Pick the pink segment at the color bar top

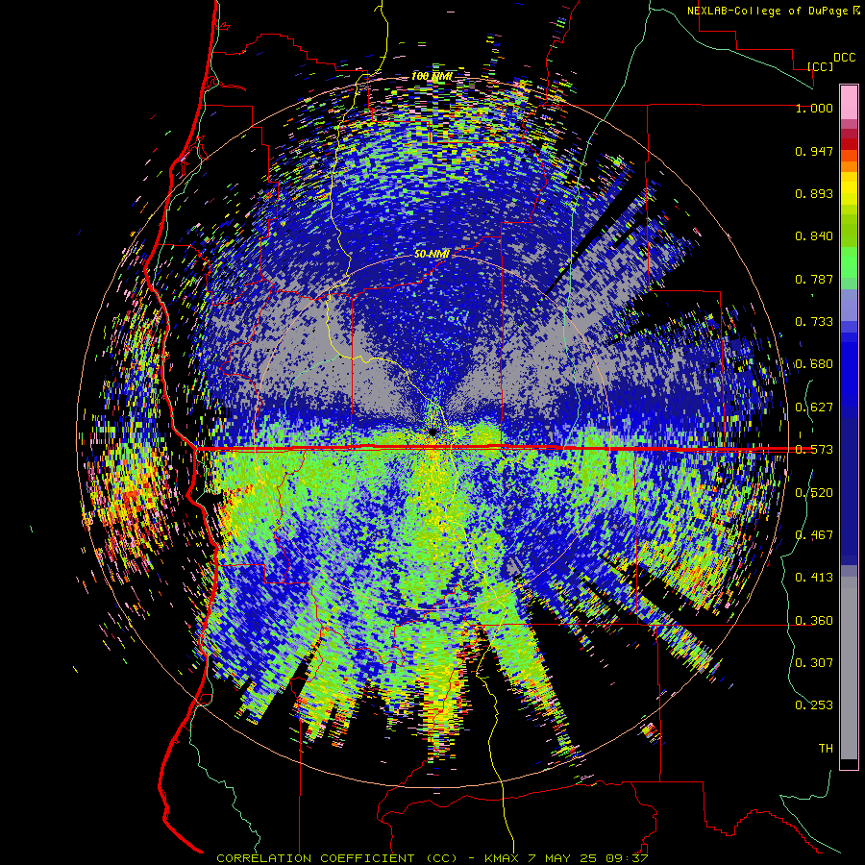point(849,102)
